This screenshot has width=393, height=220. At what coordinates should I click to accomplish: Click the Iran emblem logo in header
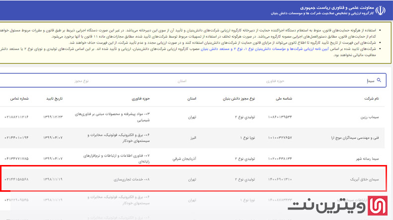380,10
